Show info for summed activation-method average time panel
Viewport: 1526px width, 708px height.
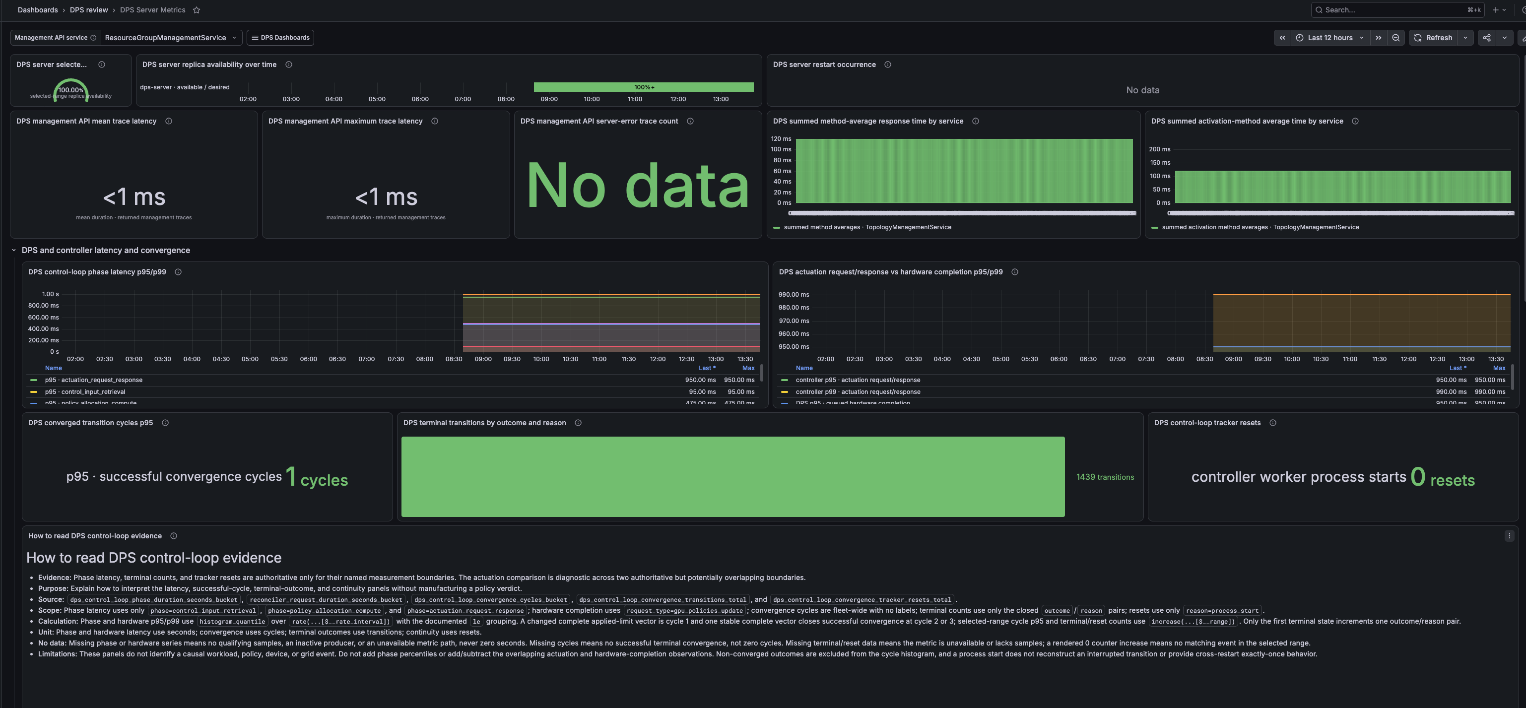click(1355, 122)
